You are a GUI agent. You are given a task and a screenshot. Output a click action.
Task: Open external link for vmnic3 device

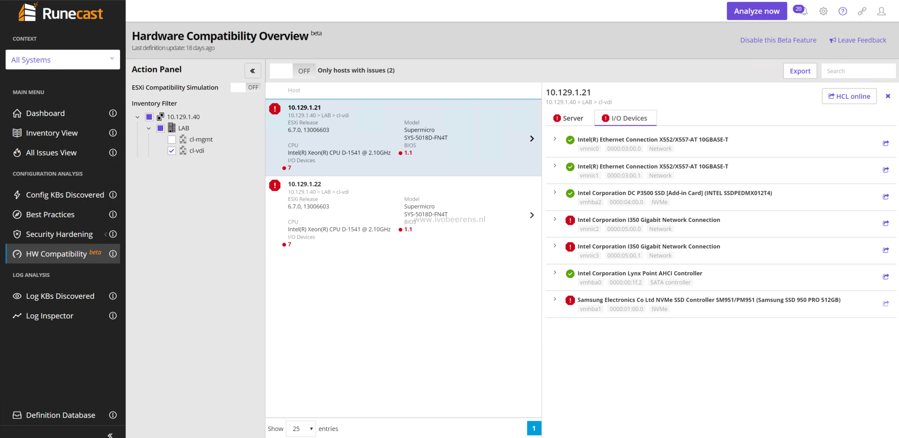click(x=886, y=250)
